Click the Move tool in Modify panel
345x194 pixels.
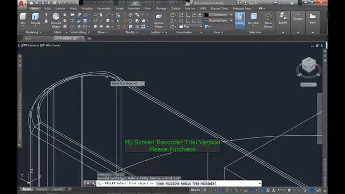(x=130, y=15)
